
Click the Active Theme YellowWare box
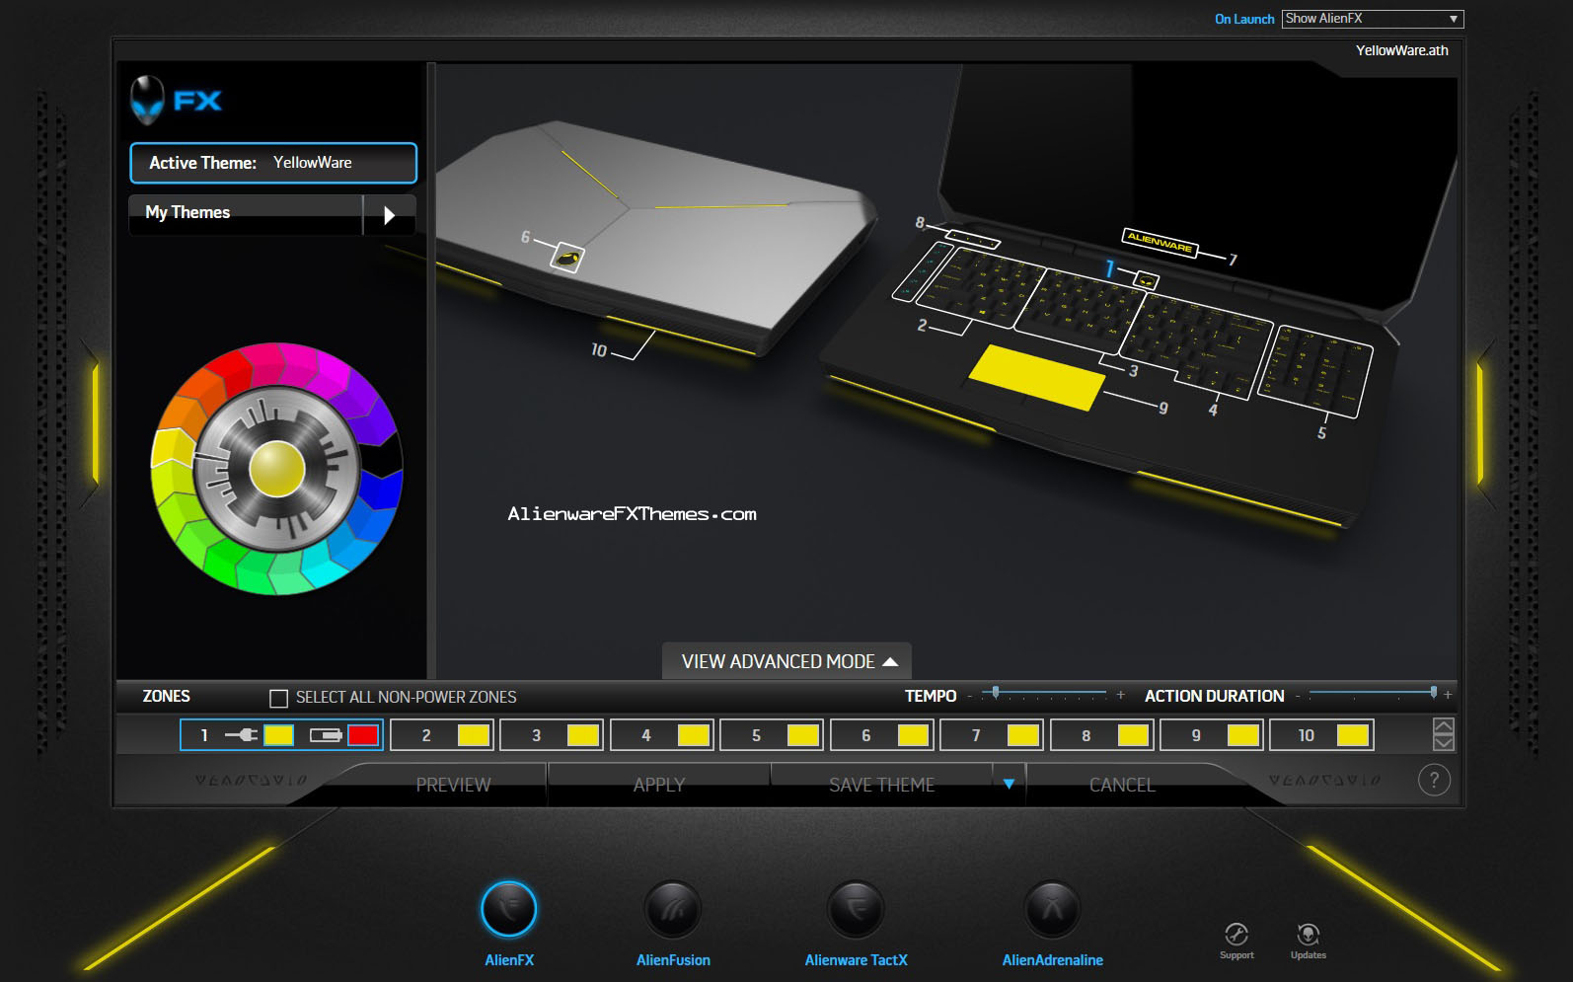(x=273, y=163)
